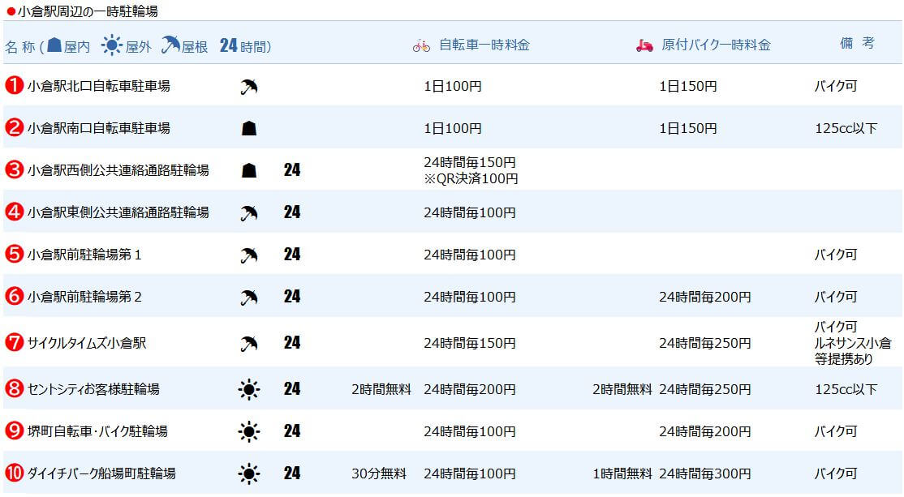
Task: Click the bicycle icon in the header
Action: [421, 46]
